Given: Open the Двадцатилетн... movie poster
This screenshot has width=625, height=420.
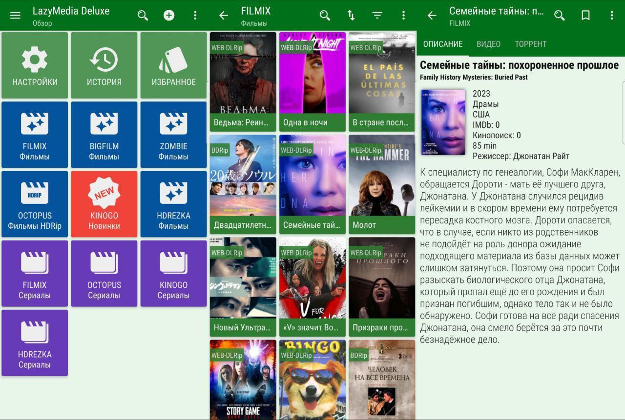Looking at the screenshot, I should click(x=243, y=184).
